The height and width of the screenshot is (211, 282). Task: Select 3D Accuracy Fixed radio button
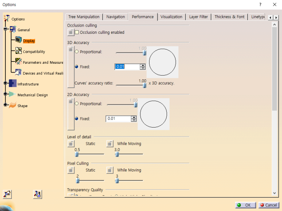tap(77, 67)
